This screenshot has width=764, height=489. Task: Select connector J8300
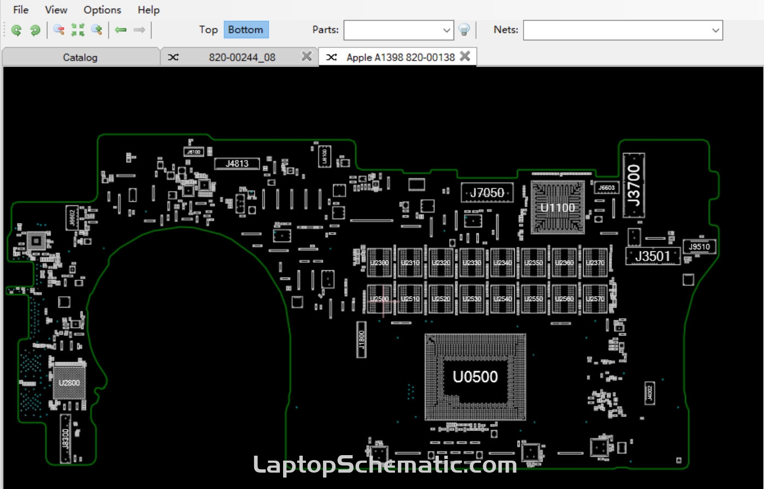coord(66,439)
